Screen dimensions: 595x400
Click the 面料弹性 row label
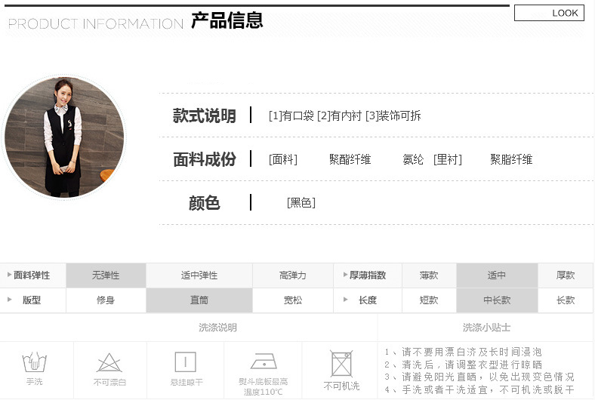32,275
